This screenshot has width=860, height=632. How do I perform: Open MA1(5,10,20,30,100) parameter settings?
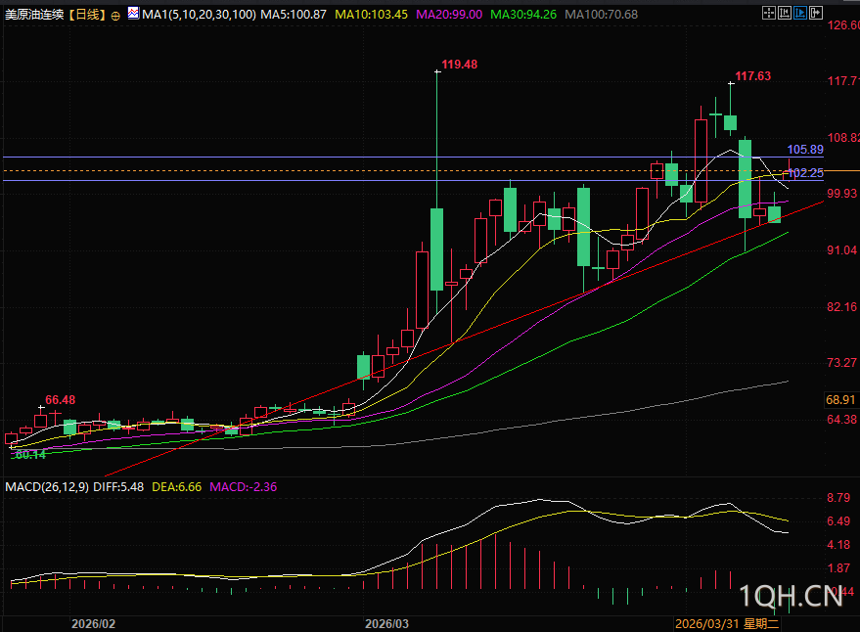tap(199, 15)
